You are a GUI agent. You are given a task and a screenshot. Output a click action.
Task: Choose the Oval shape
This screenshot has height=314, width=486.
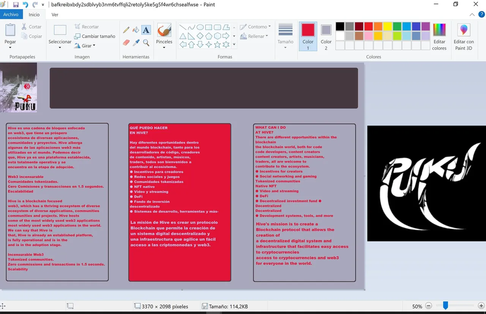click(200, 27)
